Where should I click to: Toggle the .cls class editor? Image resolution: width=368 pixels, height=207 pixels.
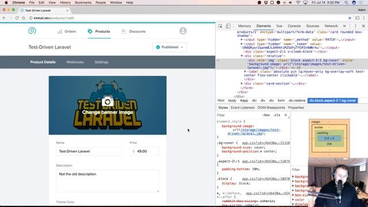[277, 115]
